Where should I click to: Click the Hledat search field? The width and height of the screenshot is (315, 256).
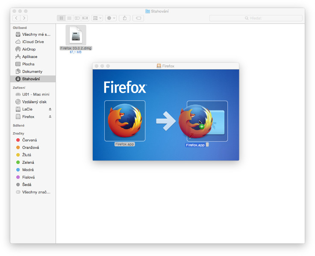(256, 18)
